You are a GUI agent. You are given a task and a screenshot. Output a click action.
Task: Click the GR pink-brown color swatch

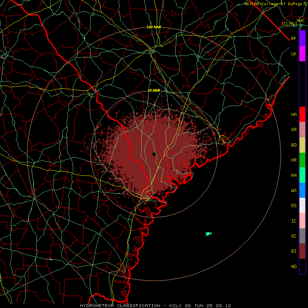click(302, 130)
